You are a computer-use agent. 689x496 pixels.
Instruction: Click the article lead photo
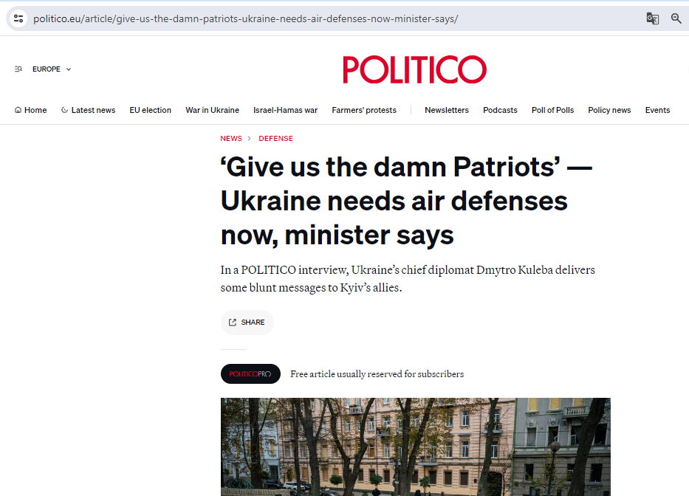point(415,447)
